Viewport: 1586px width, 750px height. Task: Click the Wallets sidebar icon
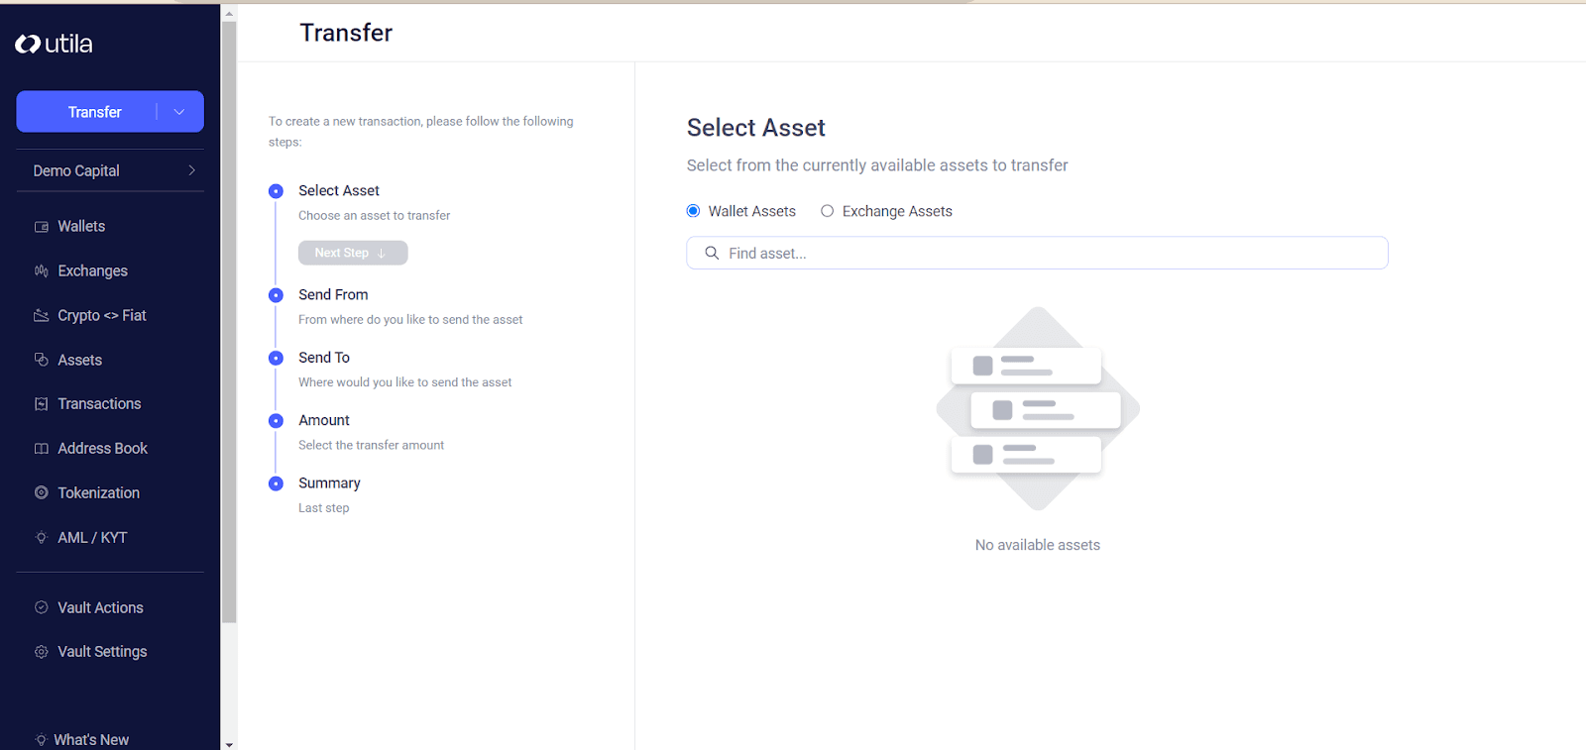[42, 227]
